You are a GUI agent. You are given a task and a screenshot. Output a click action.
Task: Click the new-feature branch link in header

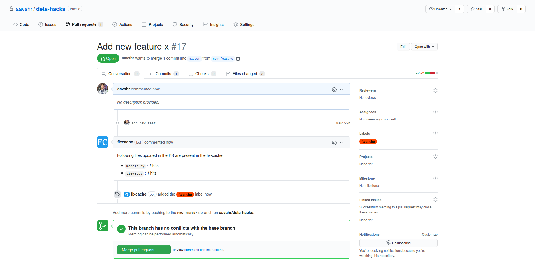click(223, 59)
